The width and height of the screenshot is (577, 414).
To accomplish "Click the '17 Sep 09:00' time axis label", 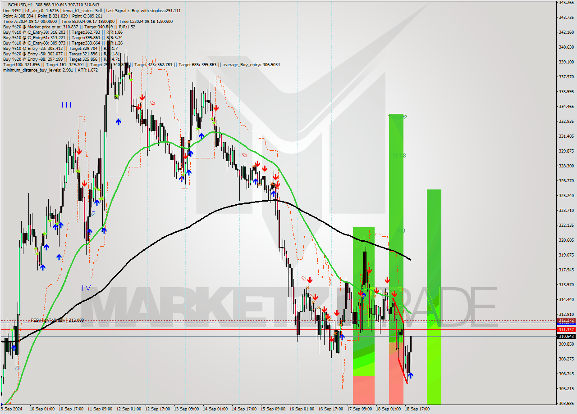I will [359, 409].
